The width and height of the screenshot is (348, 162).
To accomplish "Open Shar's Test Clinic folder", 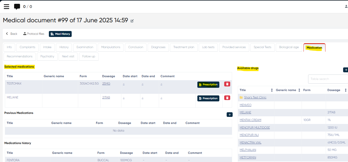I will (x=255, y=97).
